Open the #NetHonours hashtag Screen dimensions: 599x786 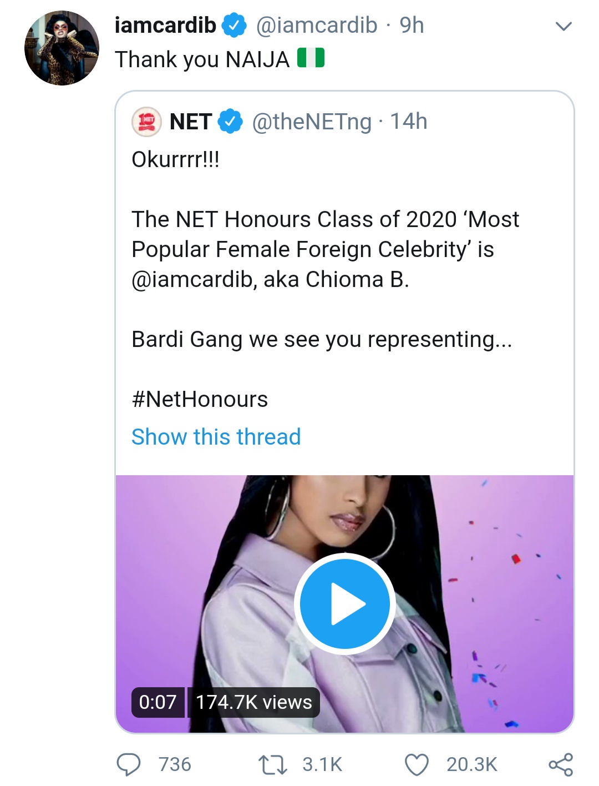point(200,400)
